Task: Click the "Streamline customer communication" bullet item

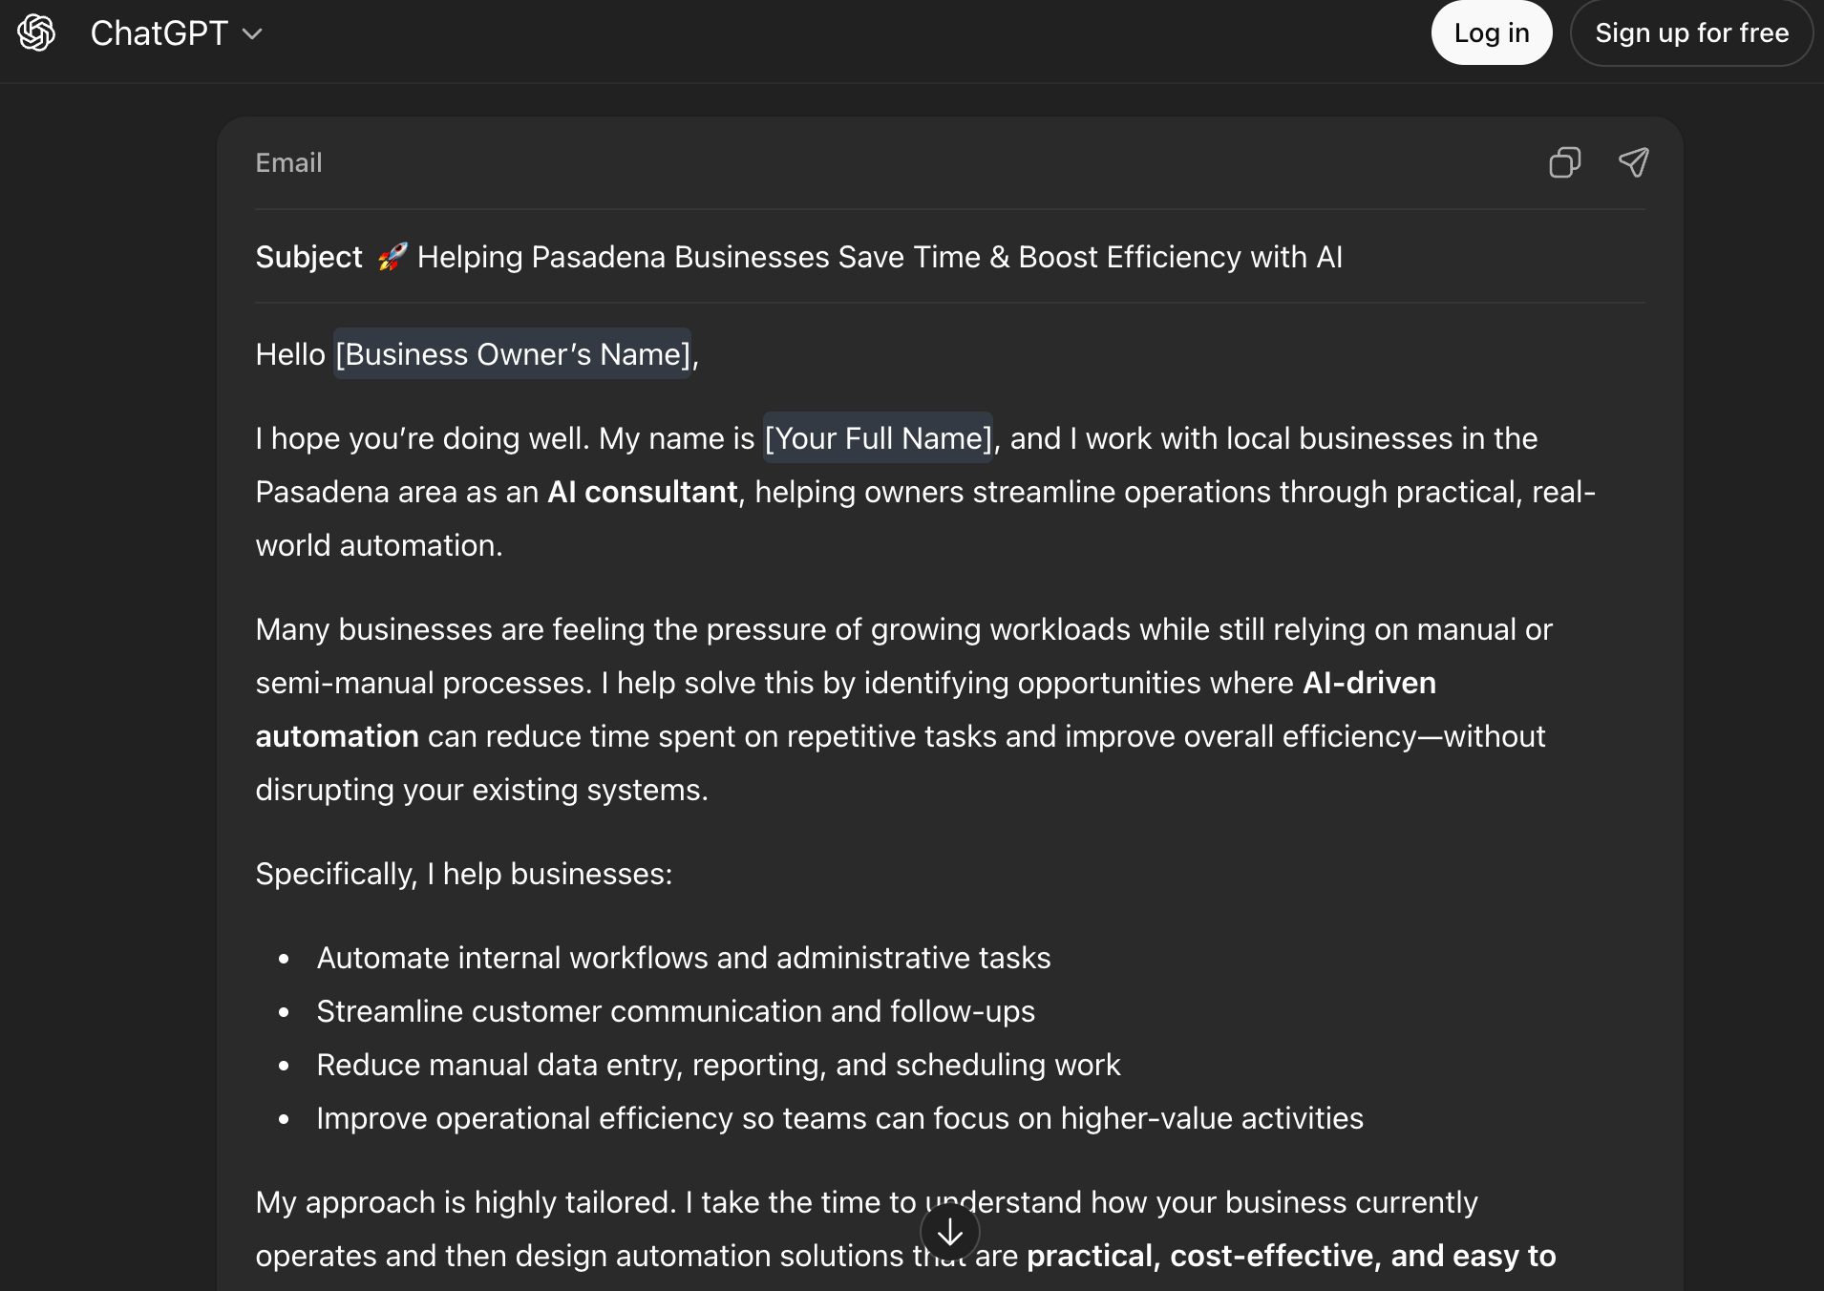Action: (x=675, y=1011)
